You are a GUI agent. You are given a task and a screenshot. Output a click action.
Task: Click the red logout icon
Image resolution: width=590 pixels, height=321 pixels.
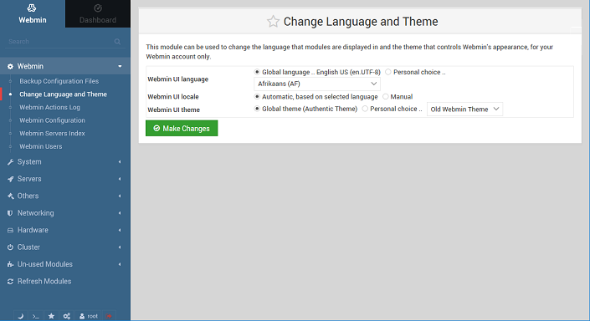point(109,316)
